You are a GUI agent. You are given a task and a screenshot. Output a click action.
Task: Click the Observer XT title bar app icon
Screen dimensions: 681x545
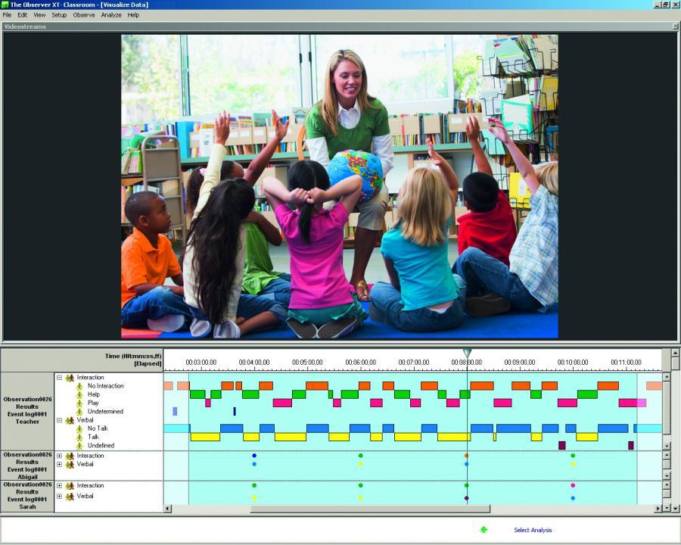pos(5,5)
